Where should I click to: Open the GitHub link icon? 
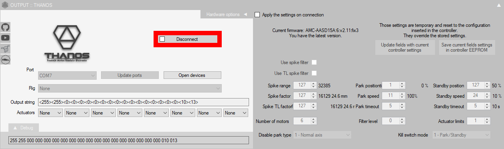point(6,27)
